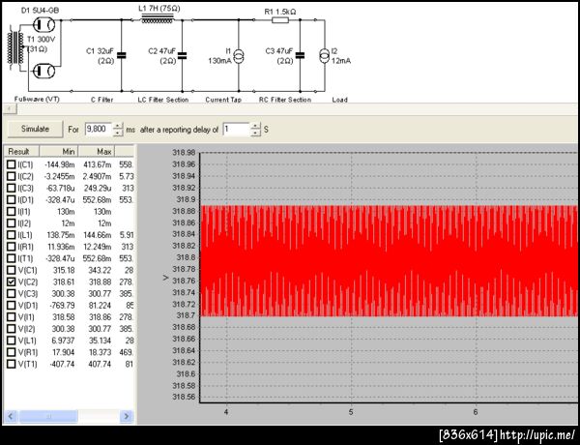Enable the I(D1) trace checkbox

tap(12, 200)
